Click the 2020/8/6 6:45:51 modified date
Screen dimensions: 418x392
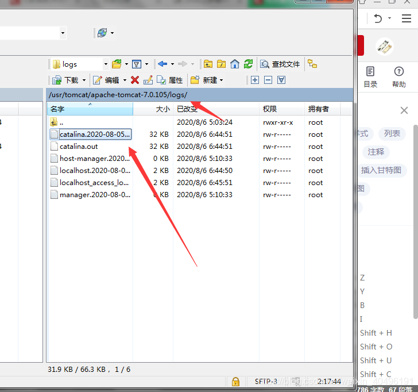click(204, 183)
